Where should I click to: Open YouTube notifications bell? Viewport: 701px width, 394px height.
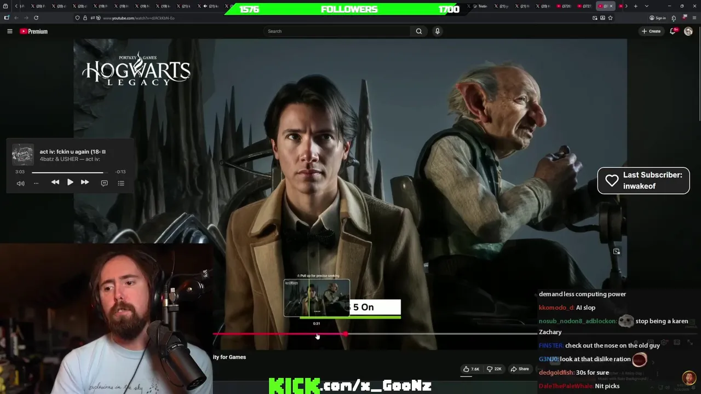click(673, 31)
